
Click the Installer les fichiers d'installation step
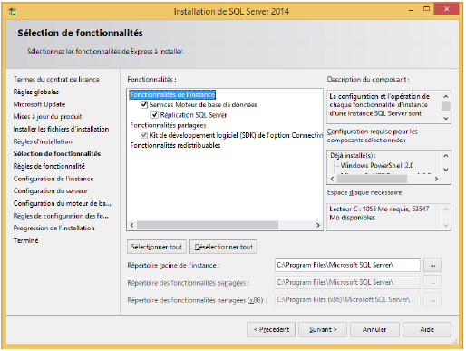[61, 129]
